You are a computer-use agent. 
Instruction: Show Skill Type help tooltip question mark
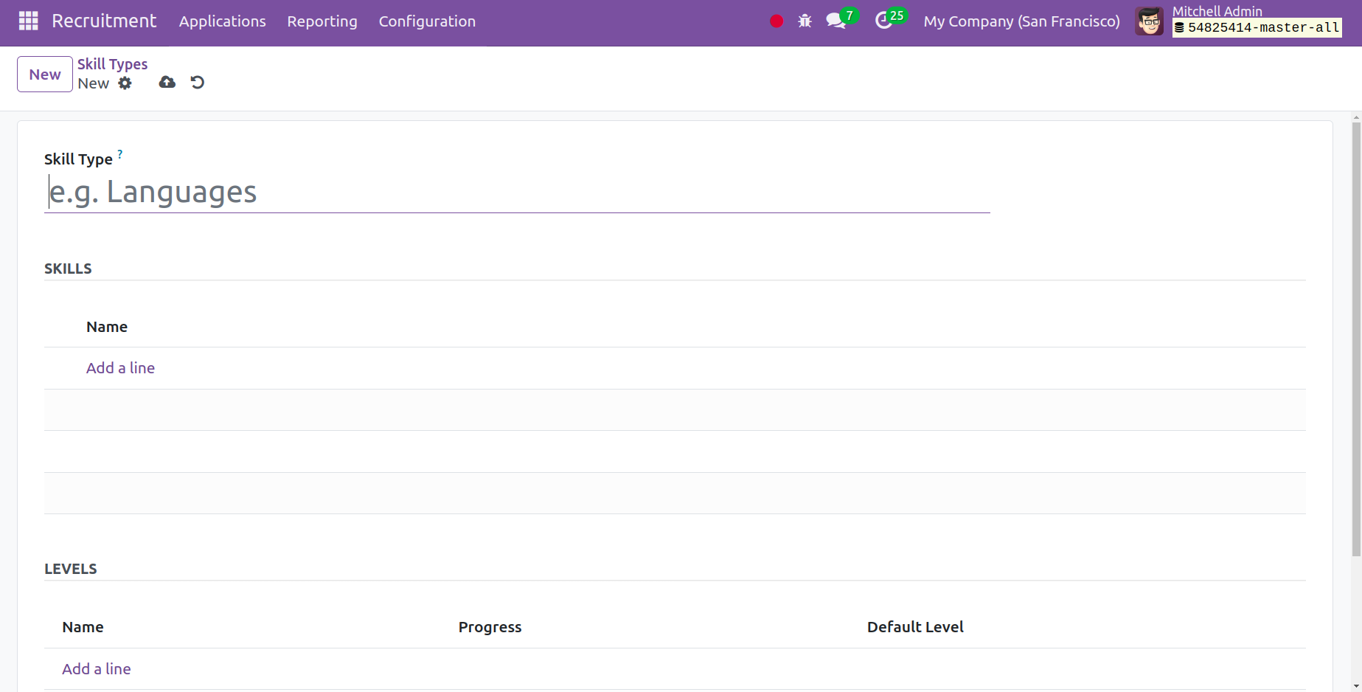[x=120, y=154]
